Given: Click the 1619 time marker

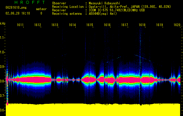Looking at the screenshot, I should (x=159, y=25).
